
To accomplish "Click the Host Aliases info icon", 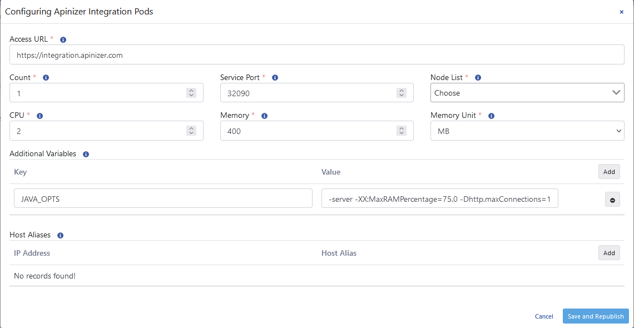I will tap(60, 235).
